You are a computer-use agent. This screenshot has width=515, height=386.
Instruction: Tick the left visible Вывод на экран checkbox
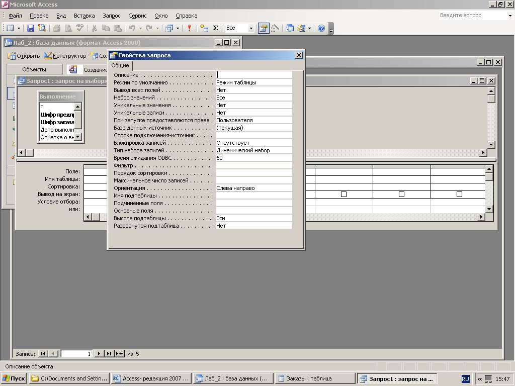pyautogui.click(x=344, y=195)
